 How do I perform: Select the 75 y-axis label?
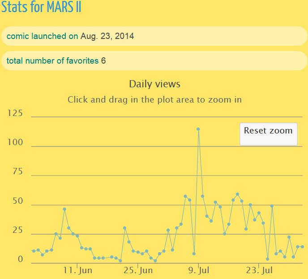pyautogui.click(x=17, y=172)
